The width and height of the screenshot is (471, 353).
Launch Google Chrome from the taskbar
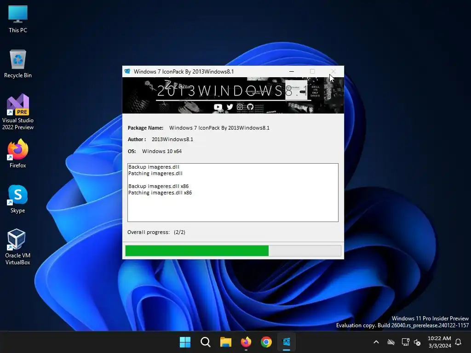click(266, 342)
